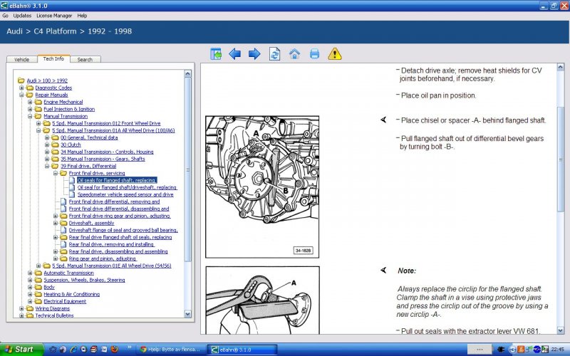Switch to the Vehicle tab
570x356 pixels.
pos(21,60)
